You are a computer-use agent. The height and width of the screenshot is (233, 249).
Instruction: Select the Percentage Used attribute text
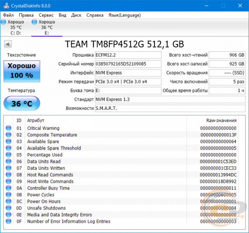45,155
